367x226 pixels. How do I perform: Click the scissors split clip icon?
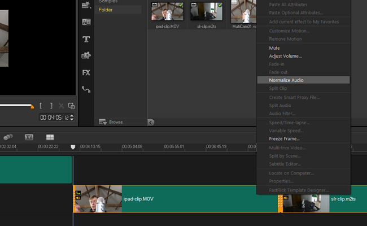point(61,106)
